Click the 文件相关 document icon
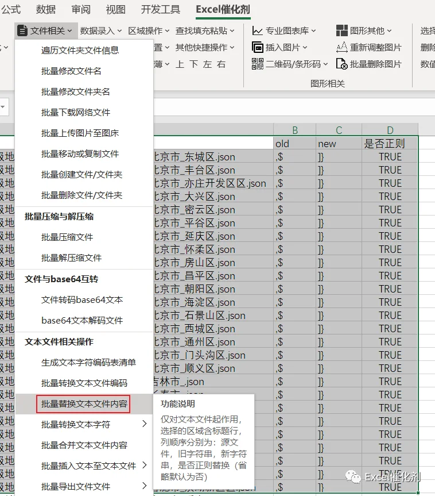 coord(22,30)
